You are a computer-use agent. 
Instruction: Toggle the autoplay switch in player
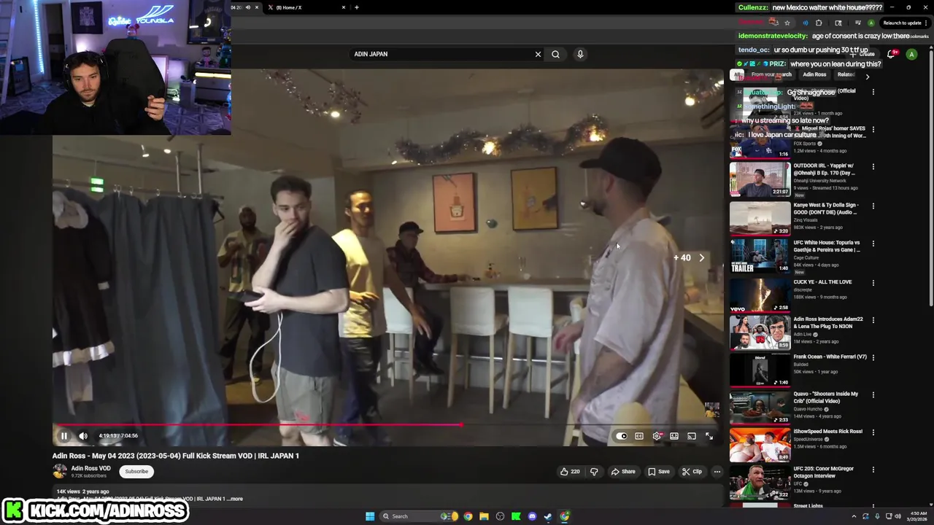(622, 436)
